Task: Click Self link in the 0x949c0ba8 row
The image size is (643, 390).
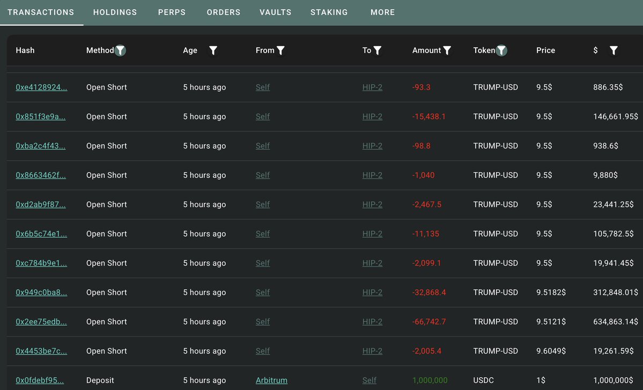Action: 263,292
